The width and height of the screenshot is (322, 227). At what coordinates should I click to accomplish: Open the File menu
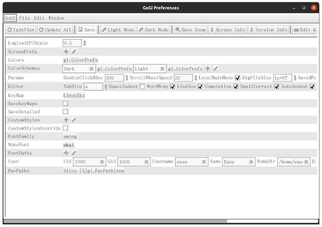click(x=24, y=18)
